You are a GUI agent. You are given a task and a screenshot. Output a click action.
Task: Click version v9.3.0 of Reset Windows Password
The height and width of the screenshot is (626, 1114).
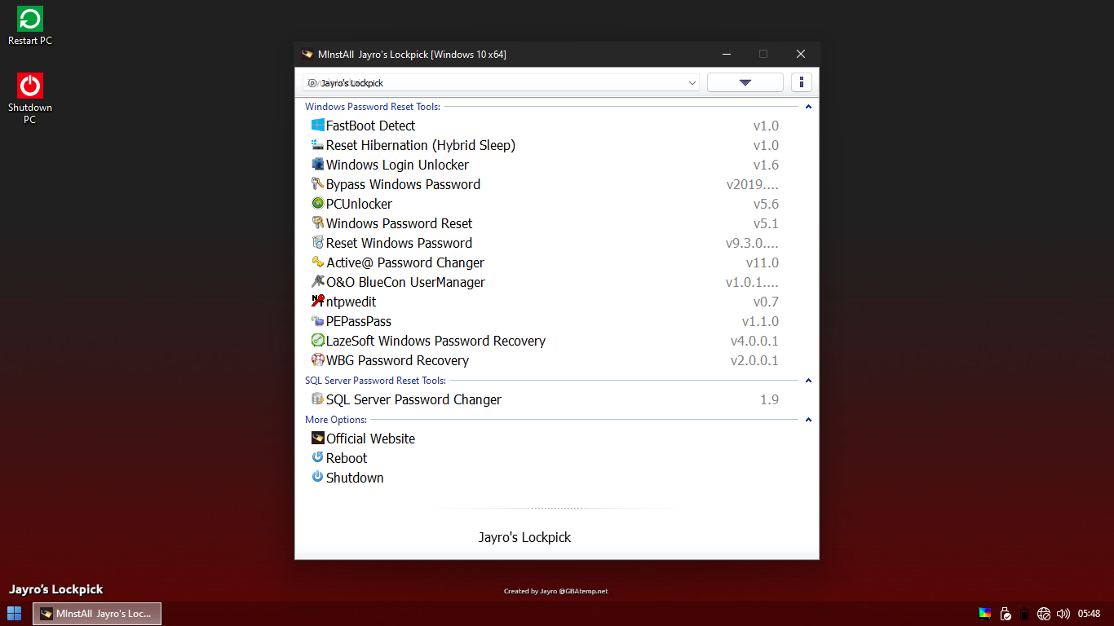[752, 243]
